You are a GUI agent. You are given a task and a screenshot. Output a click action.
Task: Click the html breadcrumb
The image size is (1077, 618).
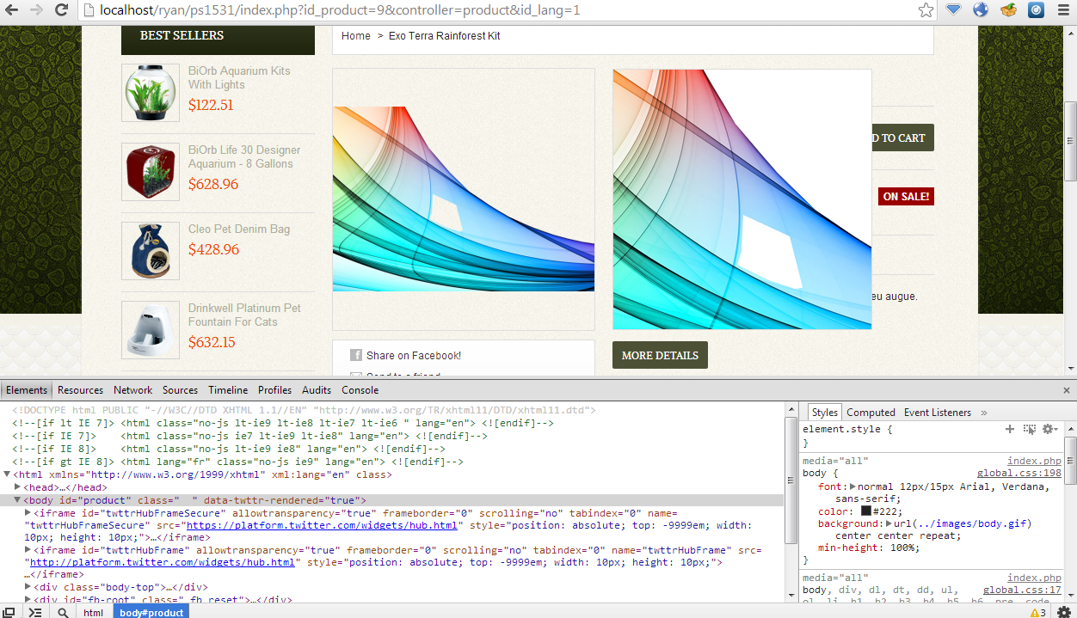[94, 612]
